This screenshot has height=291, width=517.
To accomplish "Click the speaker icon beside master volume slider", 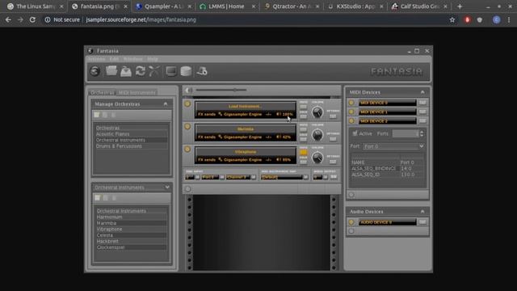I will pyautogui.click(x=188, y=90).
